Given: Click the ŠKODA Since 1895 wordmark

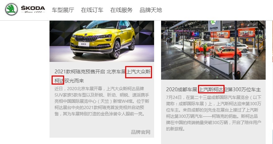Looking at the screenshot, I should 33,9.
